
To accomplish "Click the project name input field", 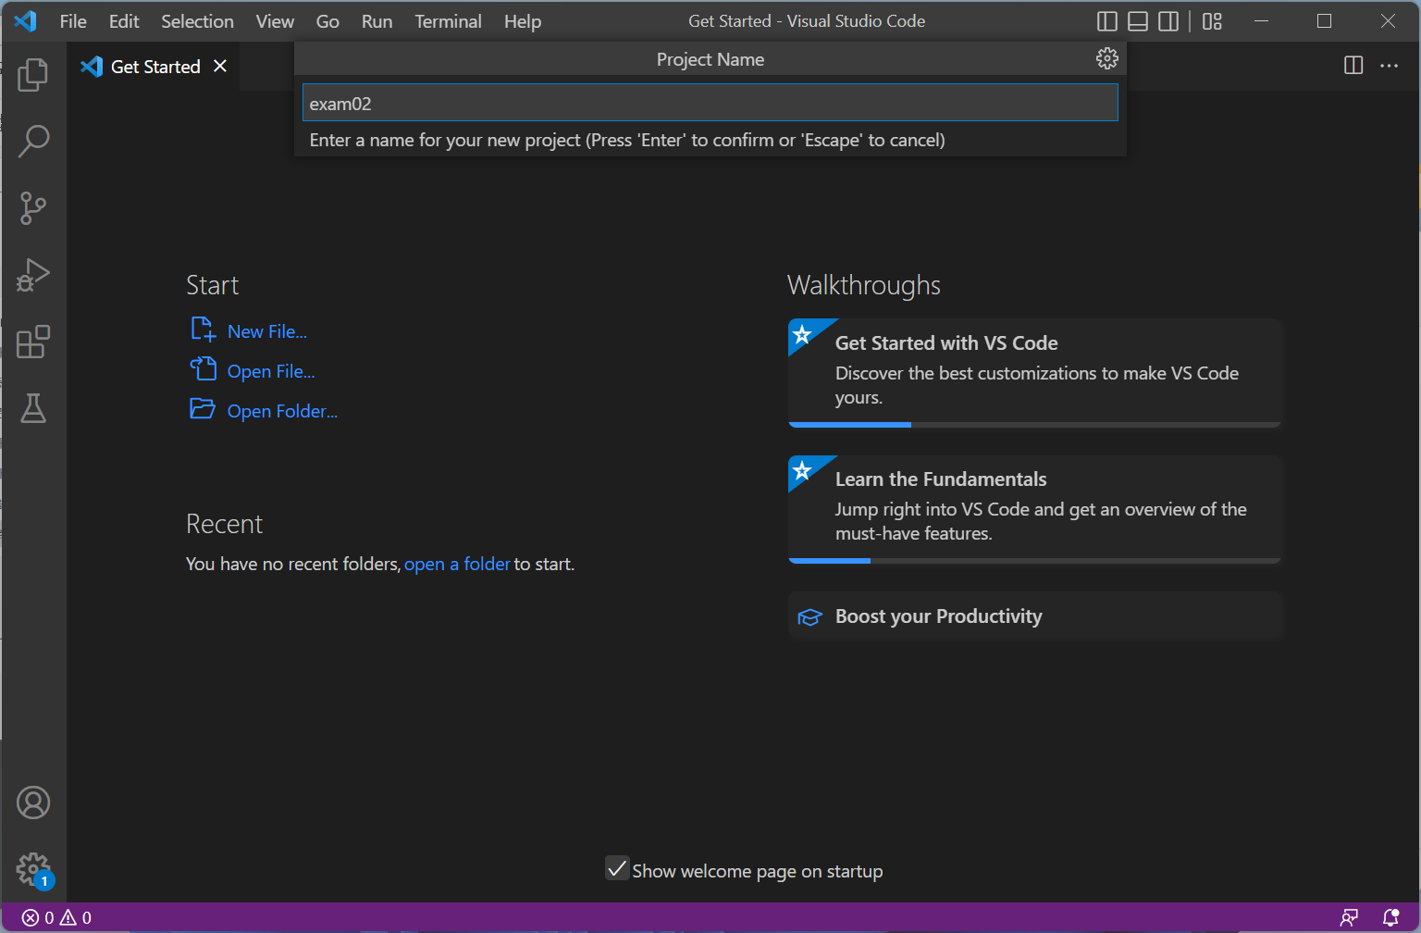I will click(710, 103).
